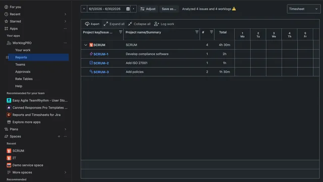Image resolution: width=323 pixels, height=182 pixels.
Task: Open Spaces more options menu
Action: pyautogui.click(x=65, y=136)
